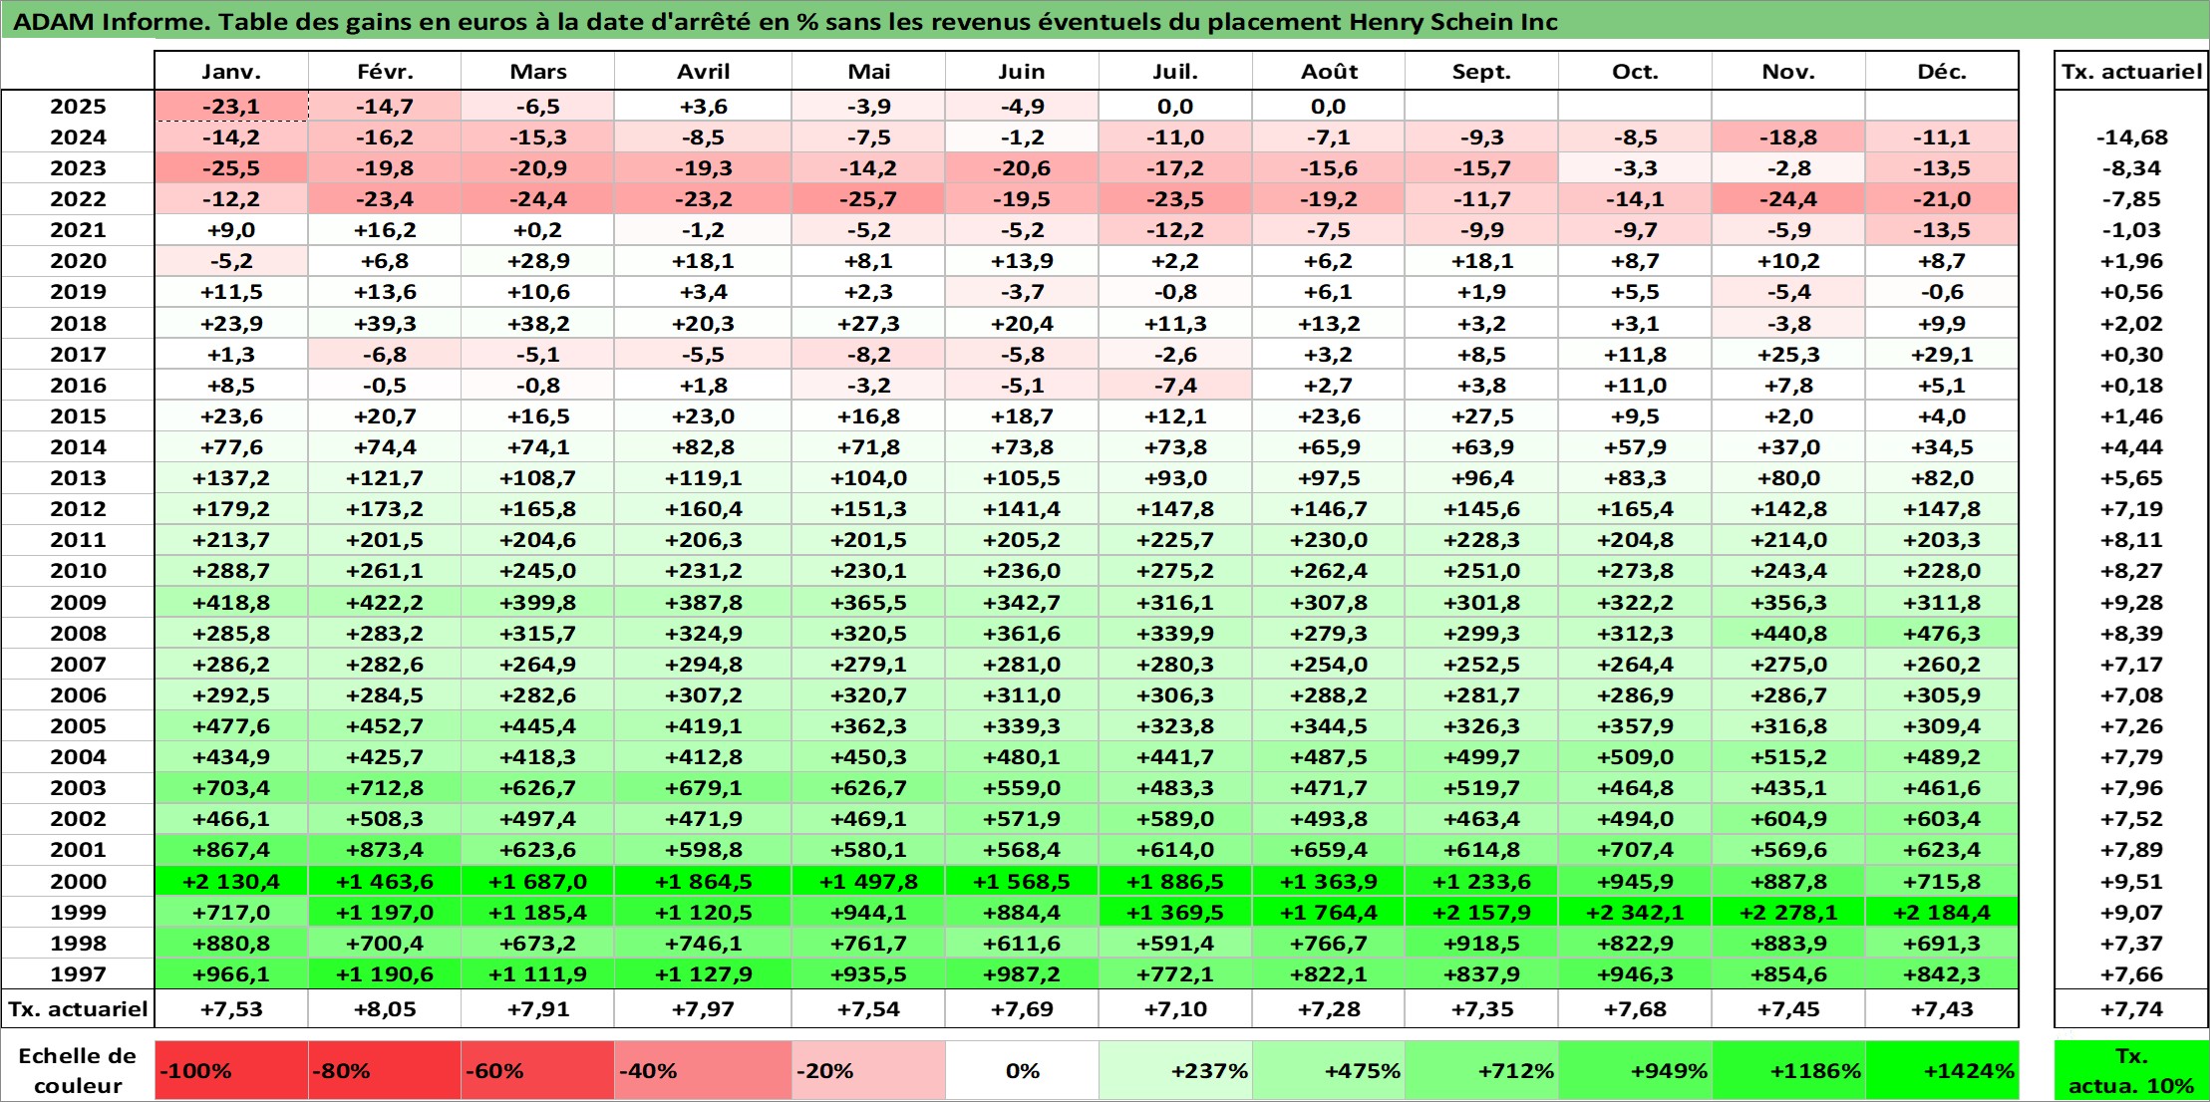
Task: Click the -25,5 cell in January 2023
Action: 231,168
